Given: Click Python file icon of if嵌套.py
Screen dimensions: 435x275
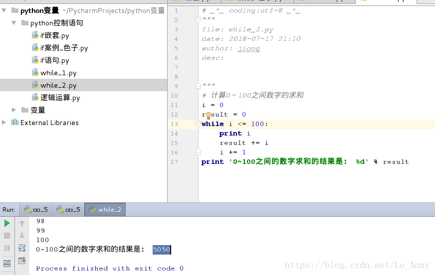Looking at the screenshot, I should pyautogui.click(x=35, y=35).
